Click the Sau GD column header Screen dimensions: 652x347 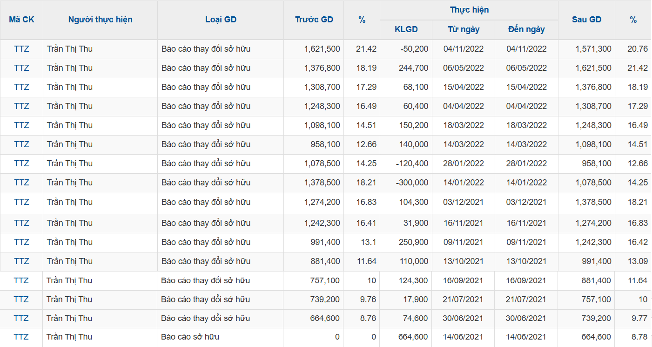(586, 20)
